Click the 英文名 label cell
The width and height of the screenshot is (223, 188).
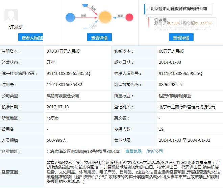(x=134, y=118)
